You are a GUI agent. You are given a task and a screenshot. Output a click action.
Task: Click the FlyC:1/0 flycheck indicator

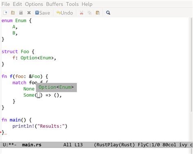point(149,145)
